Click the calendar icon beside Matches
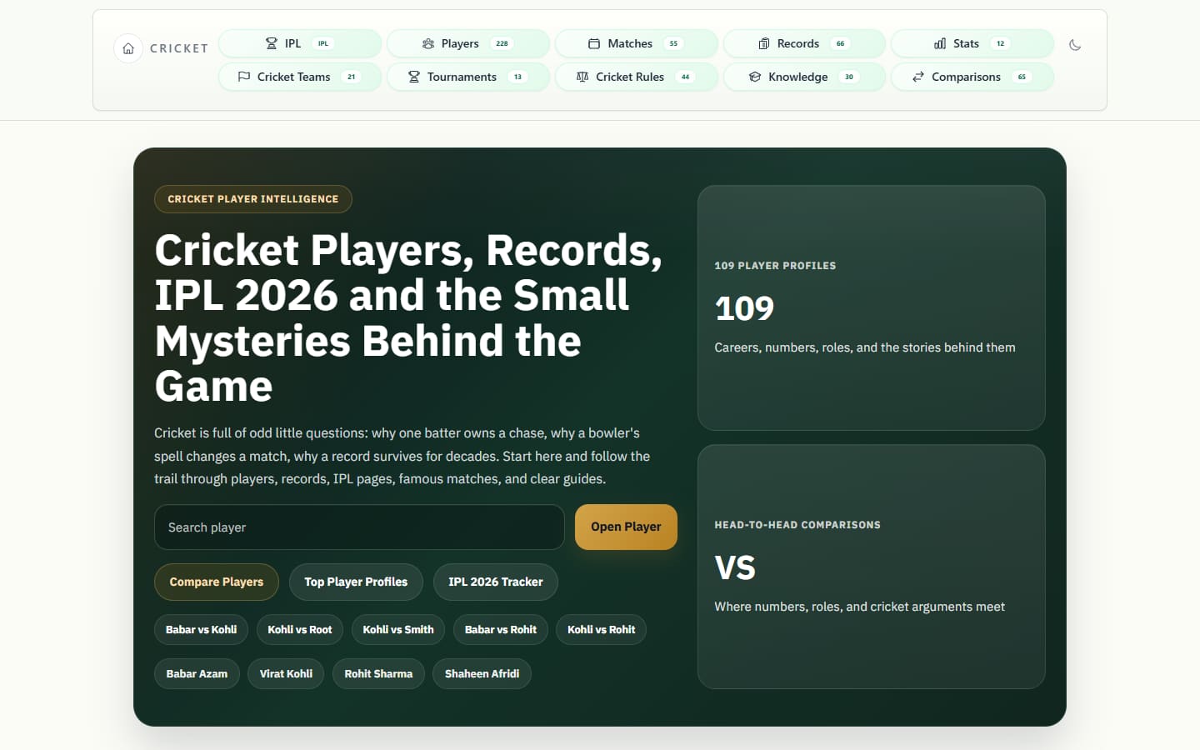Viewport: 1200px width, 750px height. click(x=594, y=43)
